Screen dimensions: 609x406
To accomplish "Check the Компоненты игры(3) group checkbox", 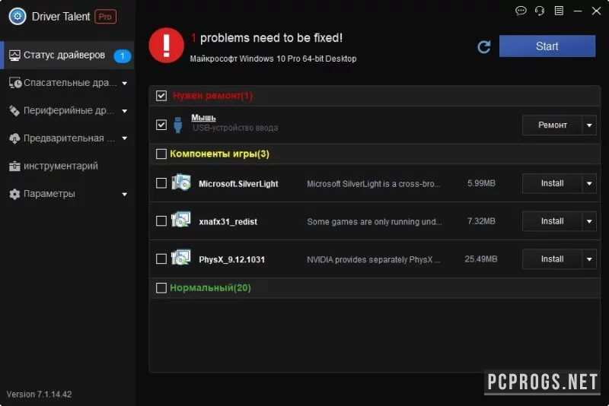I will click(161, 154).
